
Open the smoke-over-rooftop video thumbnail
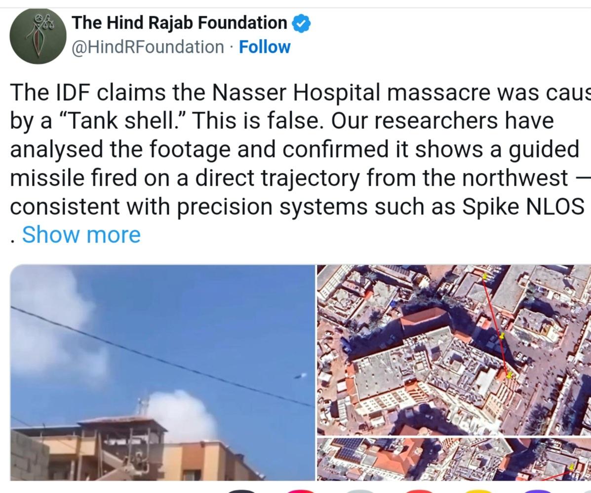pyautogui.click(x=162, y=372)
